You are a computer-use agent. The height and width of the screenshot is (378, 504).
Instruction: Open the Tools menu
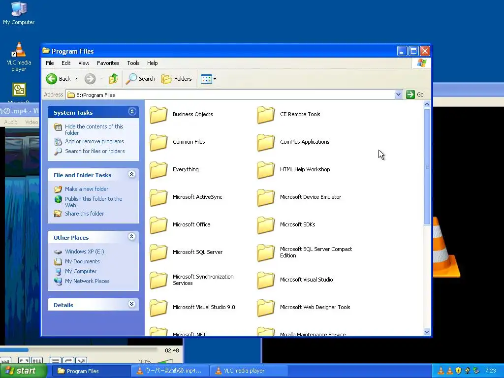coord(133,63)
